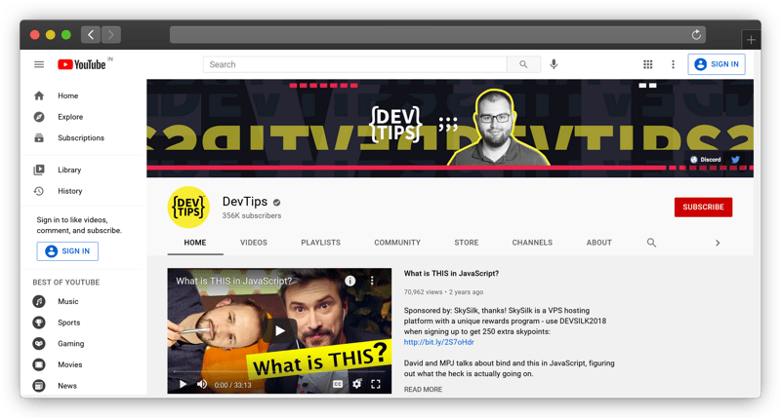The width and height of the screenshot is (781, 418).
Task: Switch to the PLAYLISTS tab
Action: point(321,243)
